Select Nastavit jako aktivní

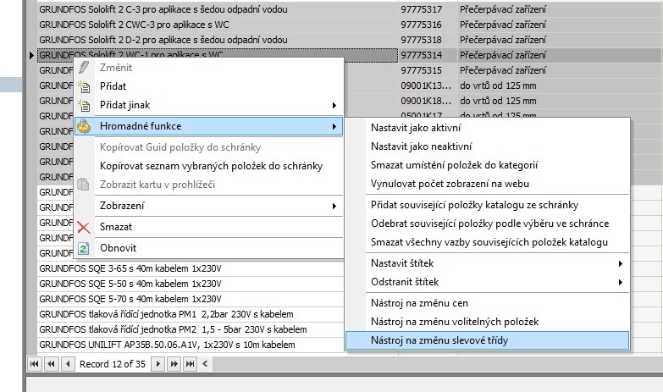(x=488, y=128)
